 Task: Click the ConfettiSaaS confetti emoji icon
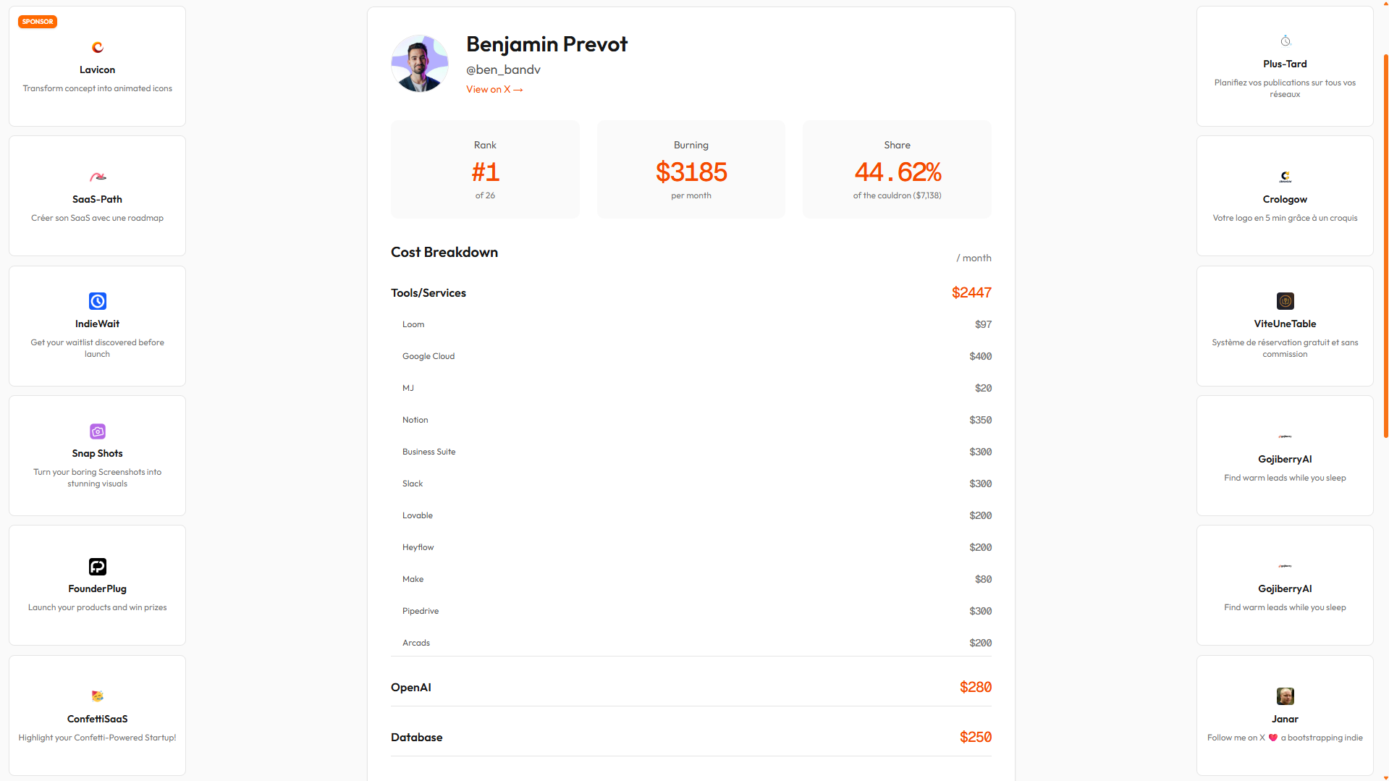coord(97,696)
